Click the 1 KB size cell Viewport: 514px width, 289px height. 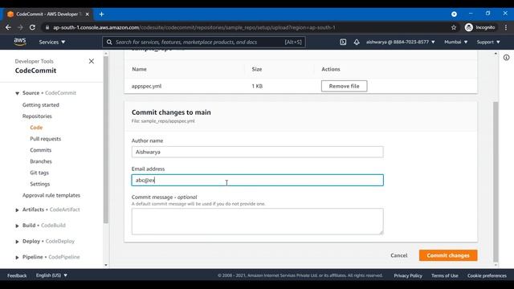point(257,86)
